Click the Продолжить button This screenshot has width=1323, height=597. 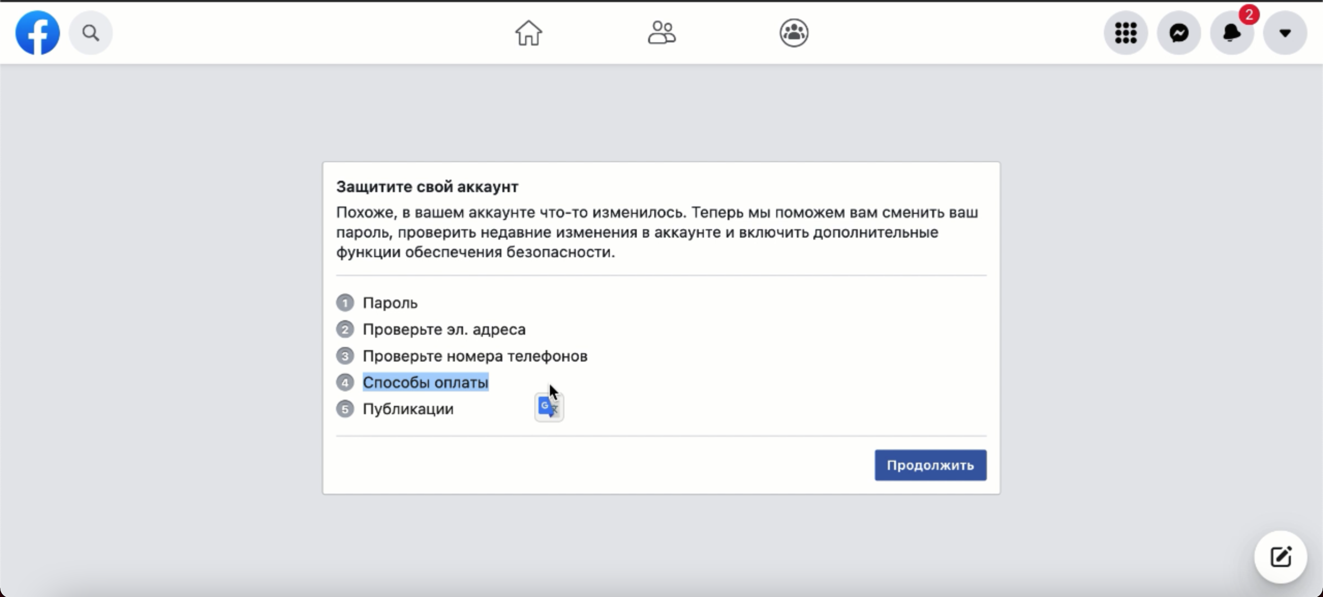tap(930, 465)
